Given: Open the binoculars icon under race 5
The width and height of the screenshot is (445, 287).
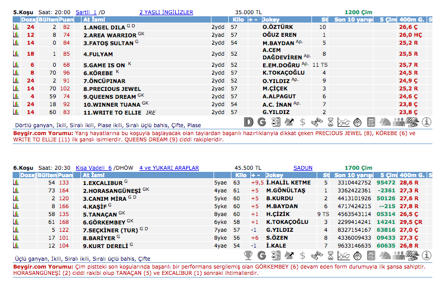Looking at the screenshot, I should [x=316, y=122].
